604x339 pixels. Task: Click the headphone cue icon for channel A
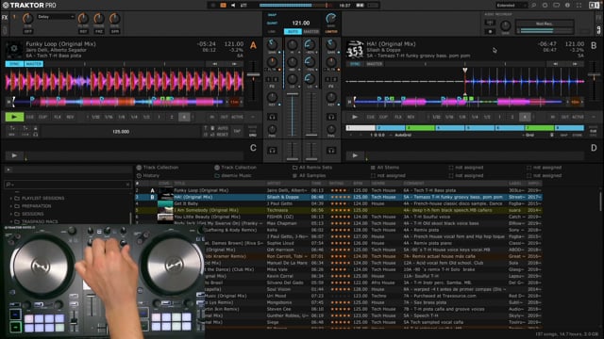[272, 117]
